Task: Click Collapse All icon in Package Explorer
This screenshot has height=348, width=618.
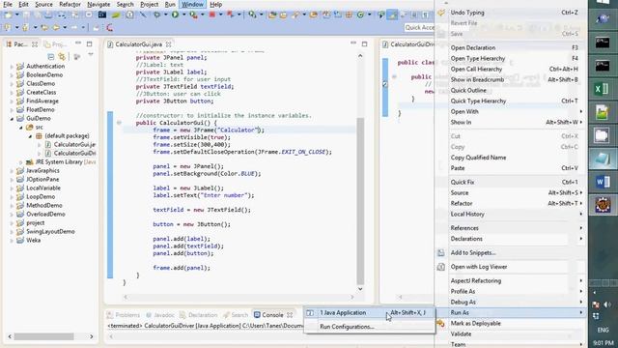Action: (x=50, y=56)
